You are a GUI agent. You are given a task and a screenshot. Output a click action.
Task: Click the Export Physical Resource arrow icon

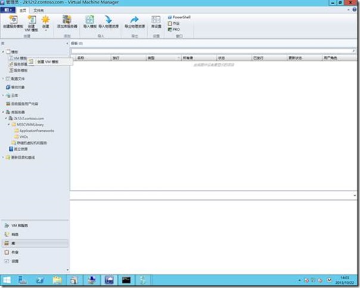coord(135,20)
